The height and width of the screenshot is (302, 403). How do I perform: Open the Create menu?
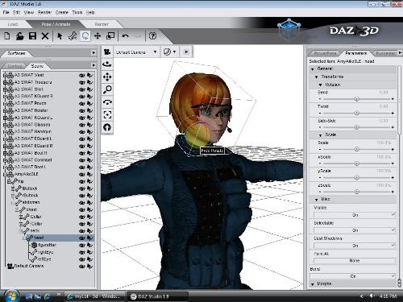click(62, 12)
